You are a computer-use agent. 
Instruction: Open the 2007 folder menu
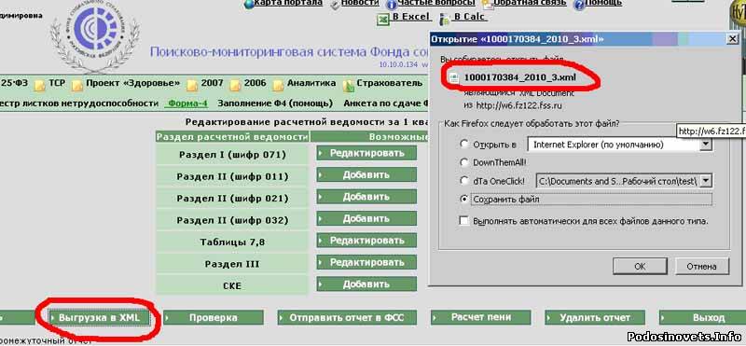[x=213, y=83]
